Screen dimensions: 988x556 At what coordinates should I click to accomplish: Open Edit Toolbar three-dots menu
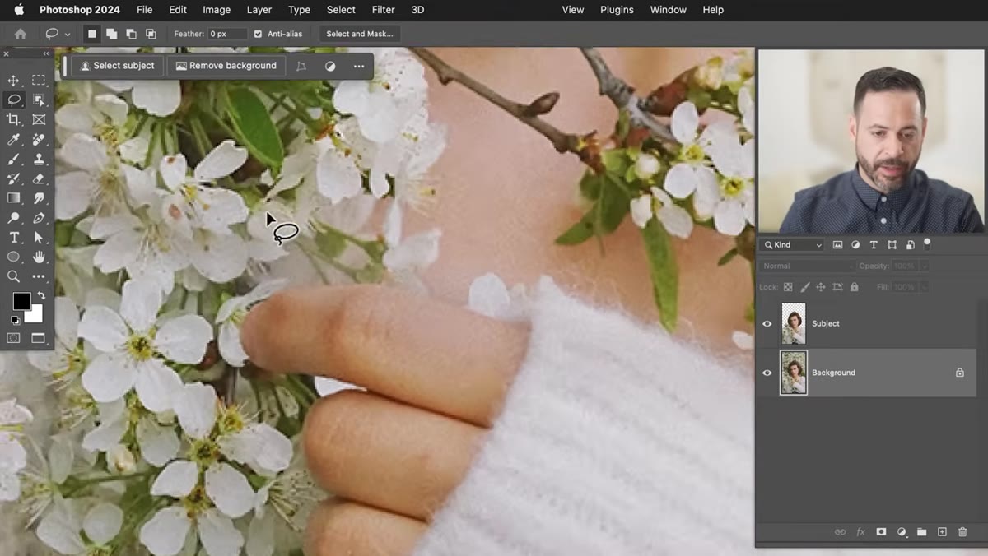(x=39, y=277)
